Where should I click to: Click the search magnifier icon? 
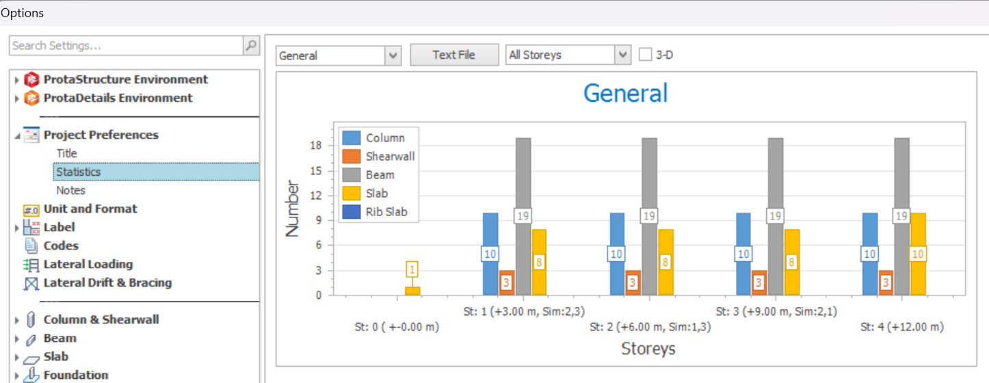(x=251, y=46)
